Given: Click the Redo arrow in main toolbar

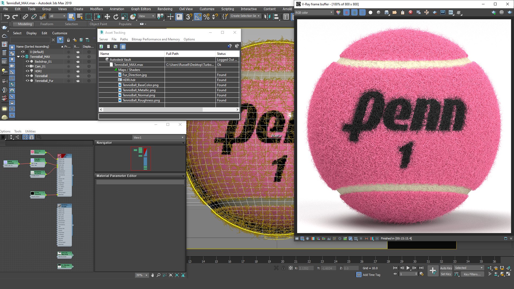Looking at the screenshot, I should [15, 17].
